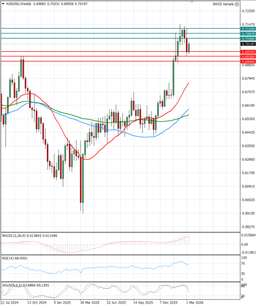Select the 0.69380 red support label
Viewport: 256px width, 305px height.
click(248, 56)
